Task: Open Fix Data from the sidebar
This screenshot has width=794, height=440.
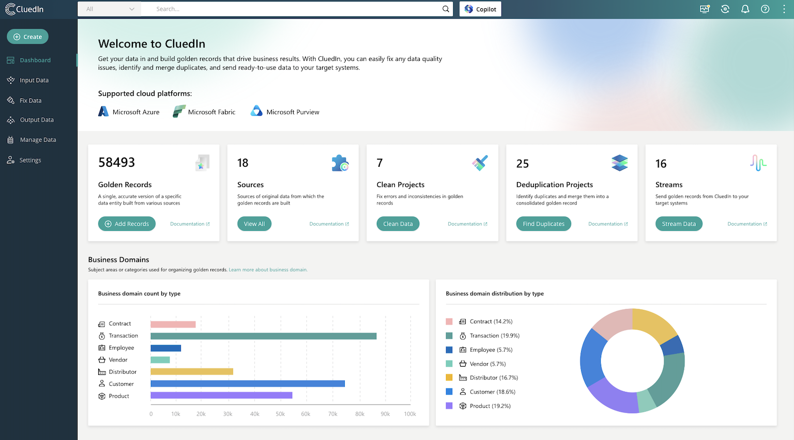Action: pyautogui.click(x=11, y=100)
